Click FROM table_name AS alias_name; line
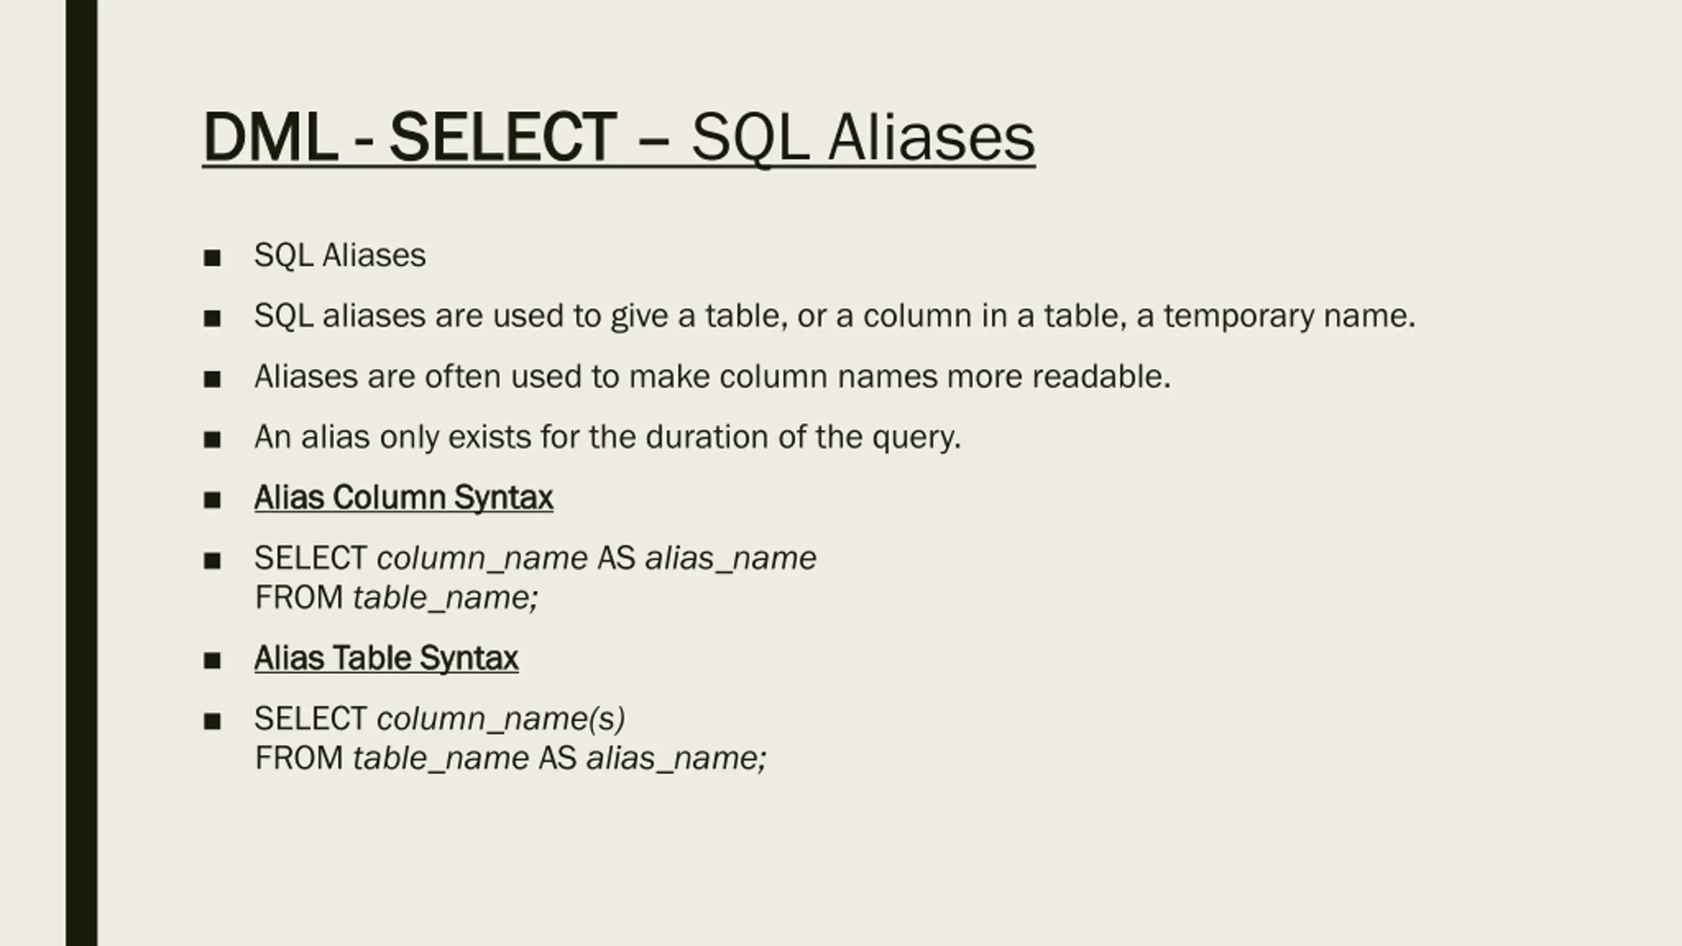The height and width of the screenshot is (946, 1682). coord(511,758)
